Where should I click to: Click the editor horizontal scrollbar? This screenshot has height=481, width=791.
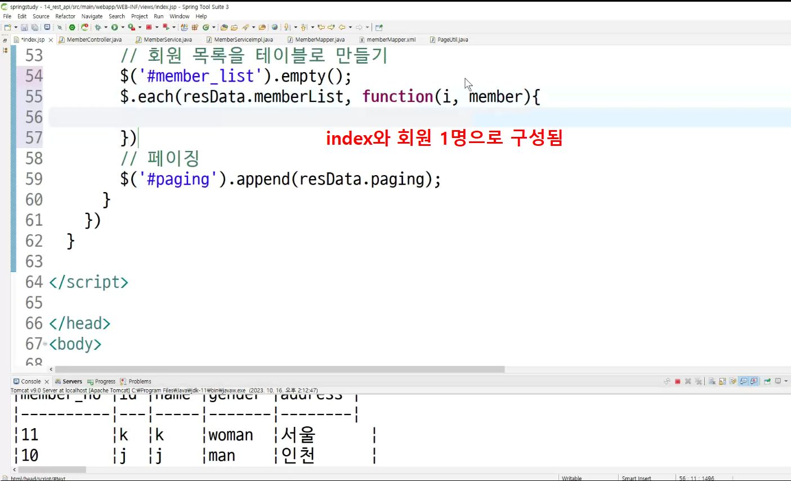(280, 369)
